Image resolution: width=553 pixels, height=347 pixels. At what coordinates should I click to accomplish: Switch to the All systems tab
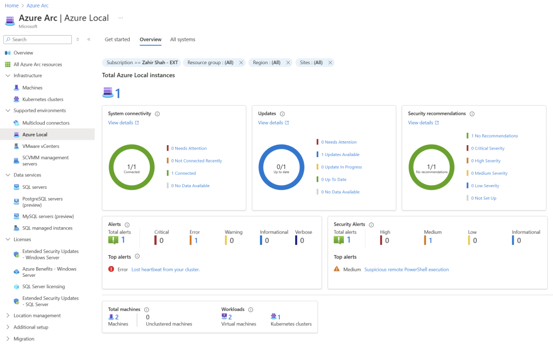183,39
